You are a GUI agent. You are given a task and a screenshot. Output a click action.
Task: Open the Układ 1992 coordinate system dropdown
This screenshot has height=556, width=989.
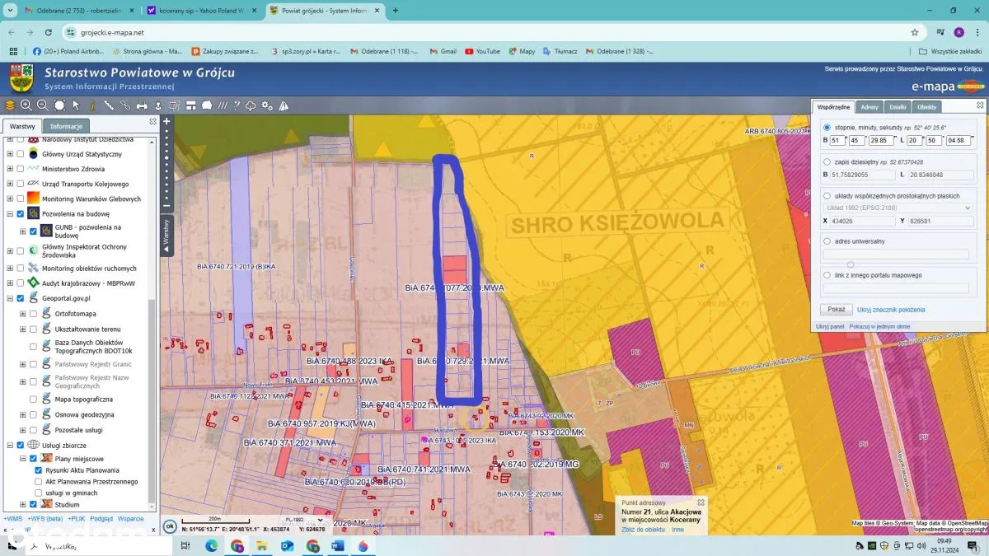pos(898,208)
